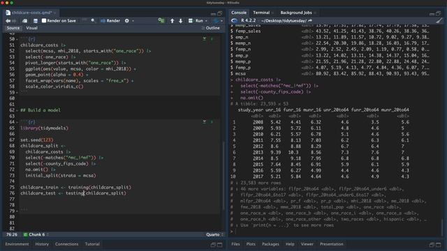This screenshot has width=447, height=251.
Task: Open the Console tab
Action: tap(239, 13)
